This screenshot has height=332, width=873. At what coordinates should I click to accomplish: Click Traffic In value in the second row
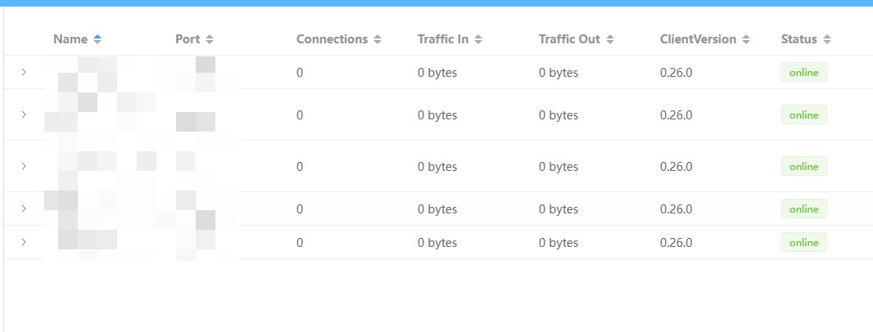click(x=437, y=115)
